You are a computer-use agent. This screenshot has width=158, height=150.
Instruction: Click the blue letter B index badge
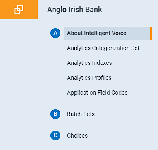[55, 114]
